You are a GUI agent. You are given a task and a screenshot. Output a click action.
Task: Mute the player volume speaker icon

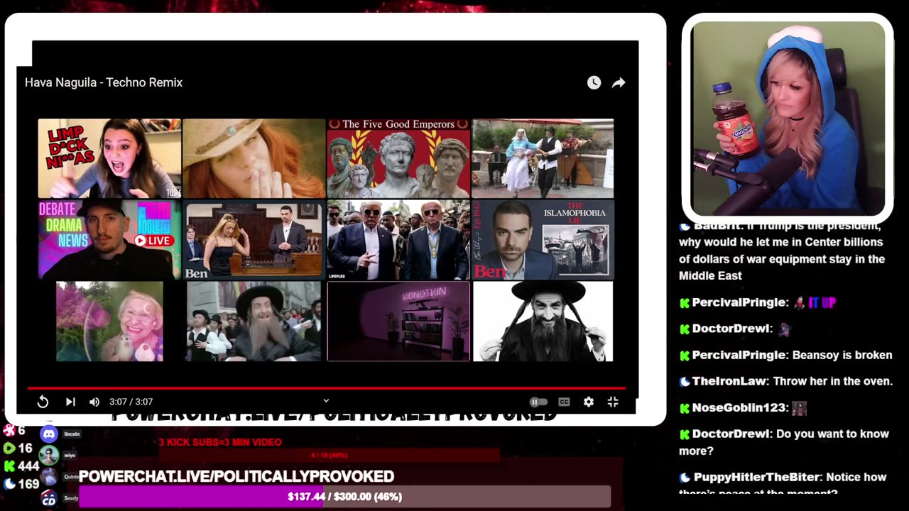(x=94, y=402)
